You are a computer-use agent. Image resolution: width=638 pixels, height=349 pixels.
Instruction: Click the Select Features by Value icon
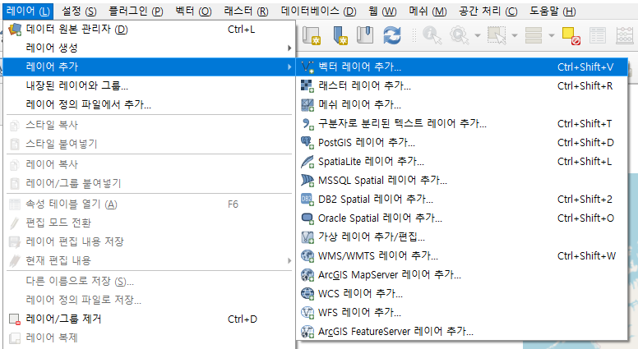[x=534, y=35]
